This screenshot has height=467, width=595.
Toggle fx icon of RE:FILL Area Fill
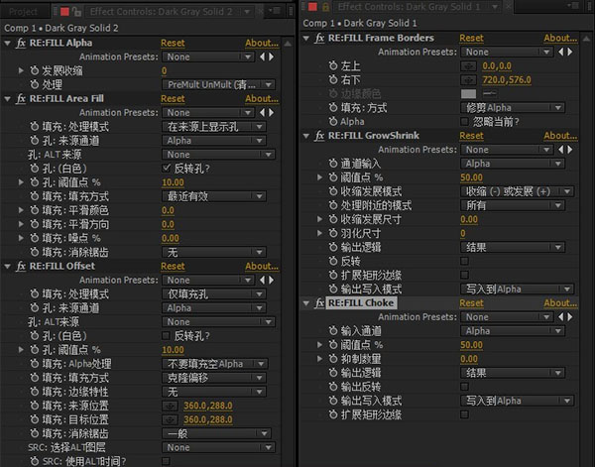pos(21,98)
